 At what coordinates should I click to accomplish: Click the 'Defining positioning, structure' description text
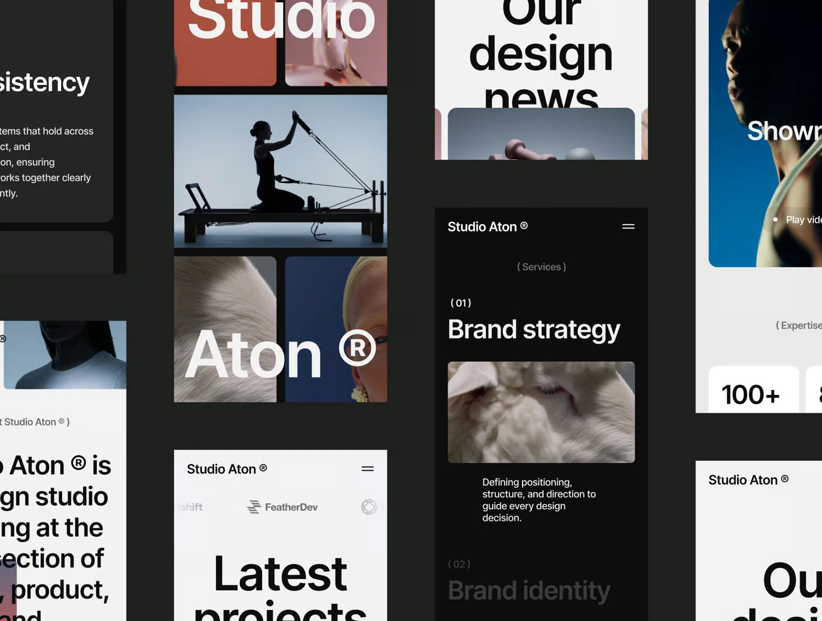539,500
